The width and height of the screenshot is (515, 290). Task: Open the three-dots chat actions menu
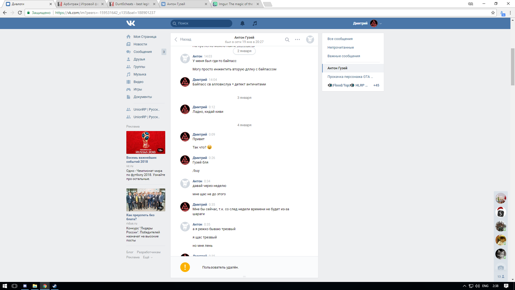tap(297, 39)
